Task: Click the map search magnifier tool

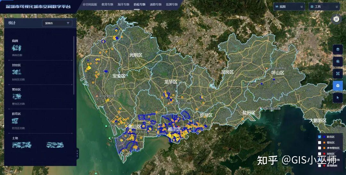Action: click(x=338, y=62)
